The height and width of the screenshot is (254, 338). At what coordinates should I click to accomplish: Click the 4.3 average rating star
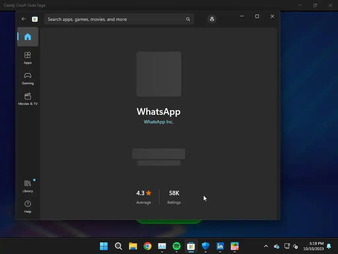tap(149, 193)
